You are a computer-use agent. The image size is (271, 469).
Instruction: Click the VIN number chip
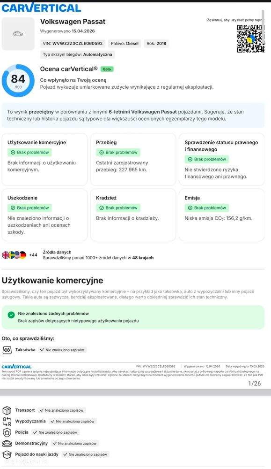73,43
